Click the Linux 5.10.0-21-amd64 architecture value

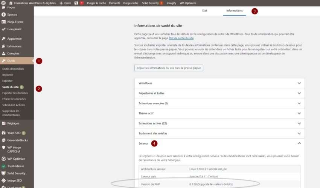pyautogui.click(x=208, y=169)
